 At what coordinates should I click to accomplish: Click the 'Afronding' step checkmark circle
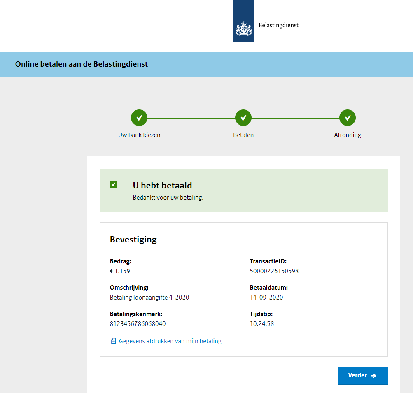click(x=348, y=118)
